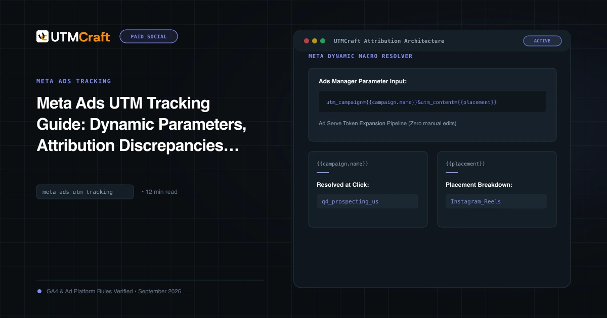Screen dimensions: 607x318
Task: Click the green window dot
Action: (x=323, y=41)
